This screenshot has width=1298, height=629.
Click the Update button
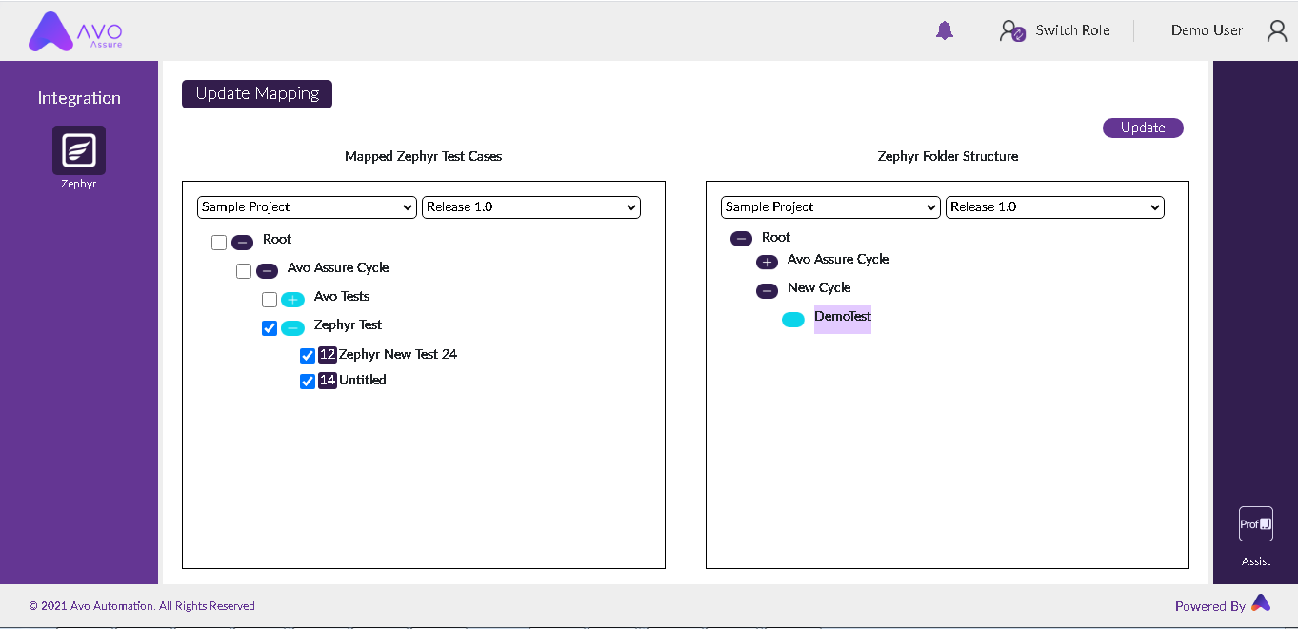[x=1143, y=128]
